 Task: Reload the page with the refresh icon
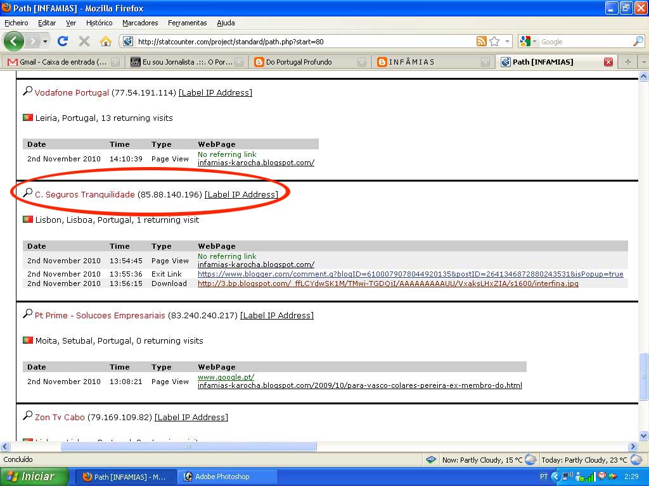tap(63, 41)
